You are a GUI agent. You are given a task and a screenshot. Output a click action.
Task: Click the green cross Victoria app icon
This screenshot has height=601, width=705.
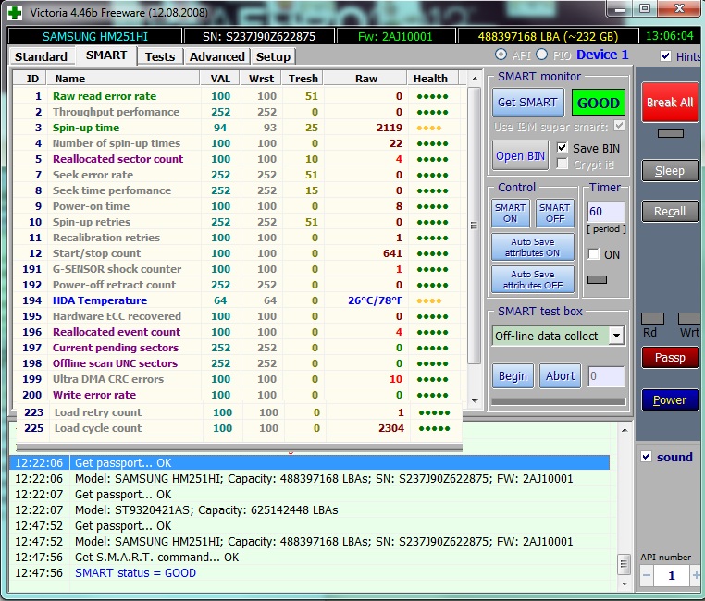(15, 12)
